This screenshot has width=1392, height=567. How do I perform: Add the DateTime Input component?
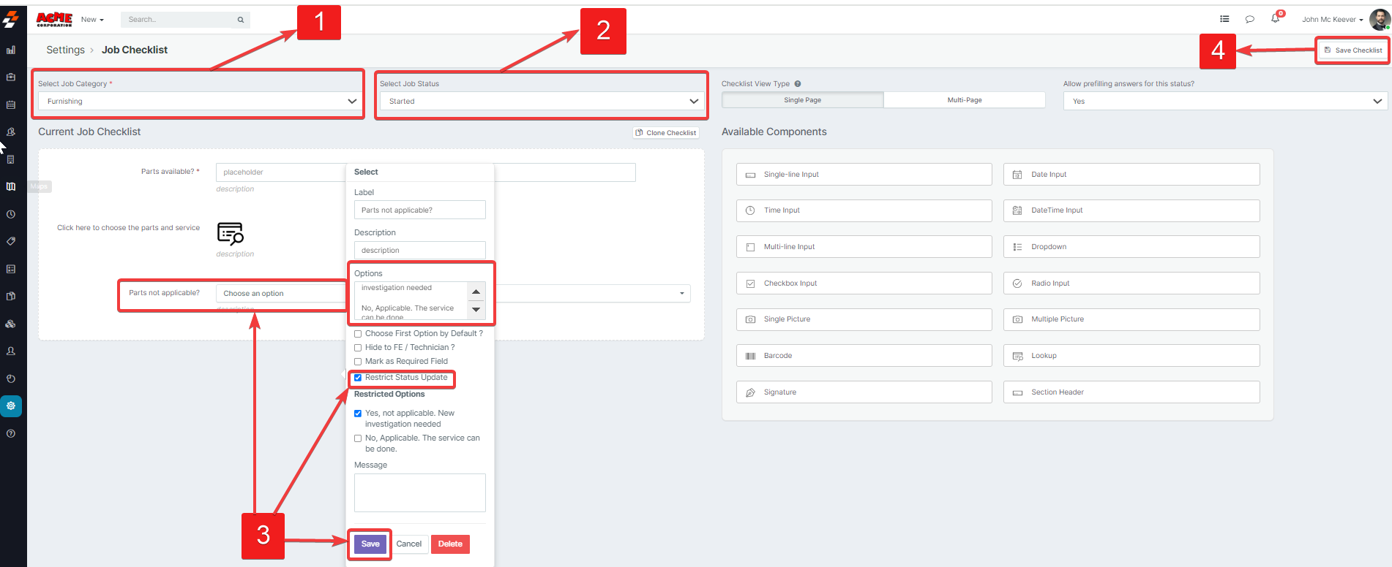tap(1131, 210)
